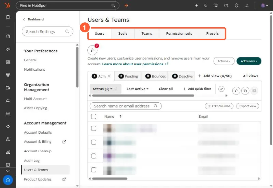Open the data management database icon
The height and width of the screenshot is (188, 273).
click(8, 114)
